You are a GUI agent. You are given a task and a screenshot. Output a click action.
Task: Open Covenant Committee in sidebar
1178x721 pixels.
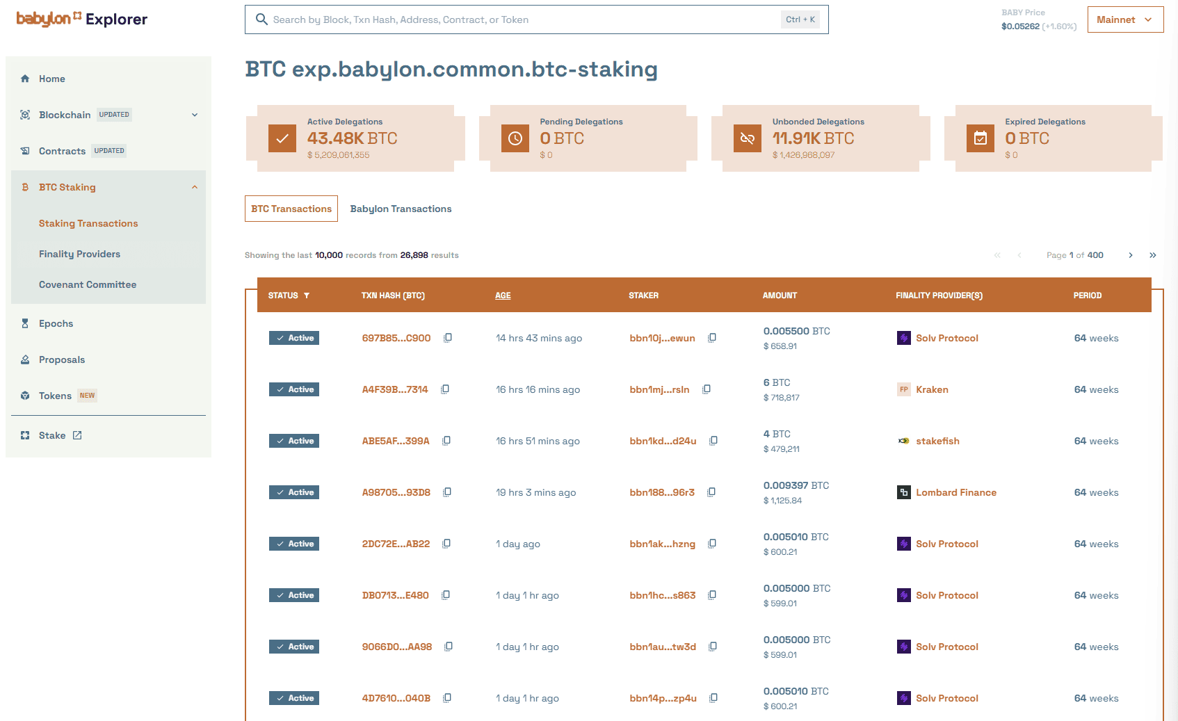pos(88,284)
